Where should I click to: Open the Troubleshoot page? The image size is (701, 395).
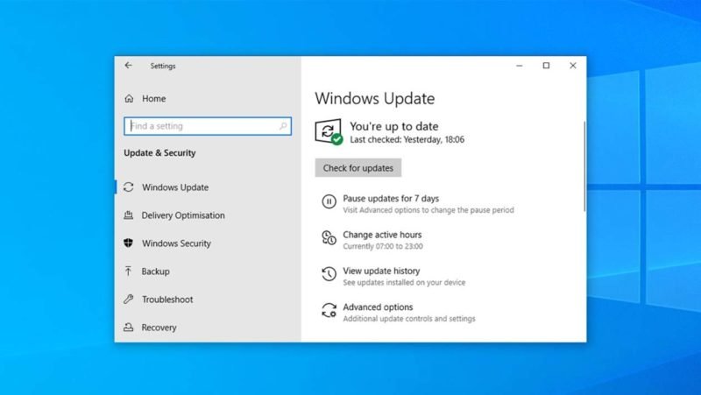(x=167, y=300)
